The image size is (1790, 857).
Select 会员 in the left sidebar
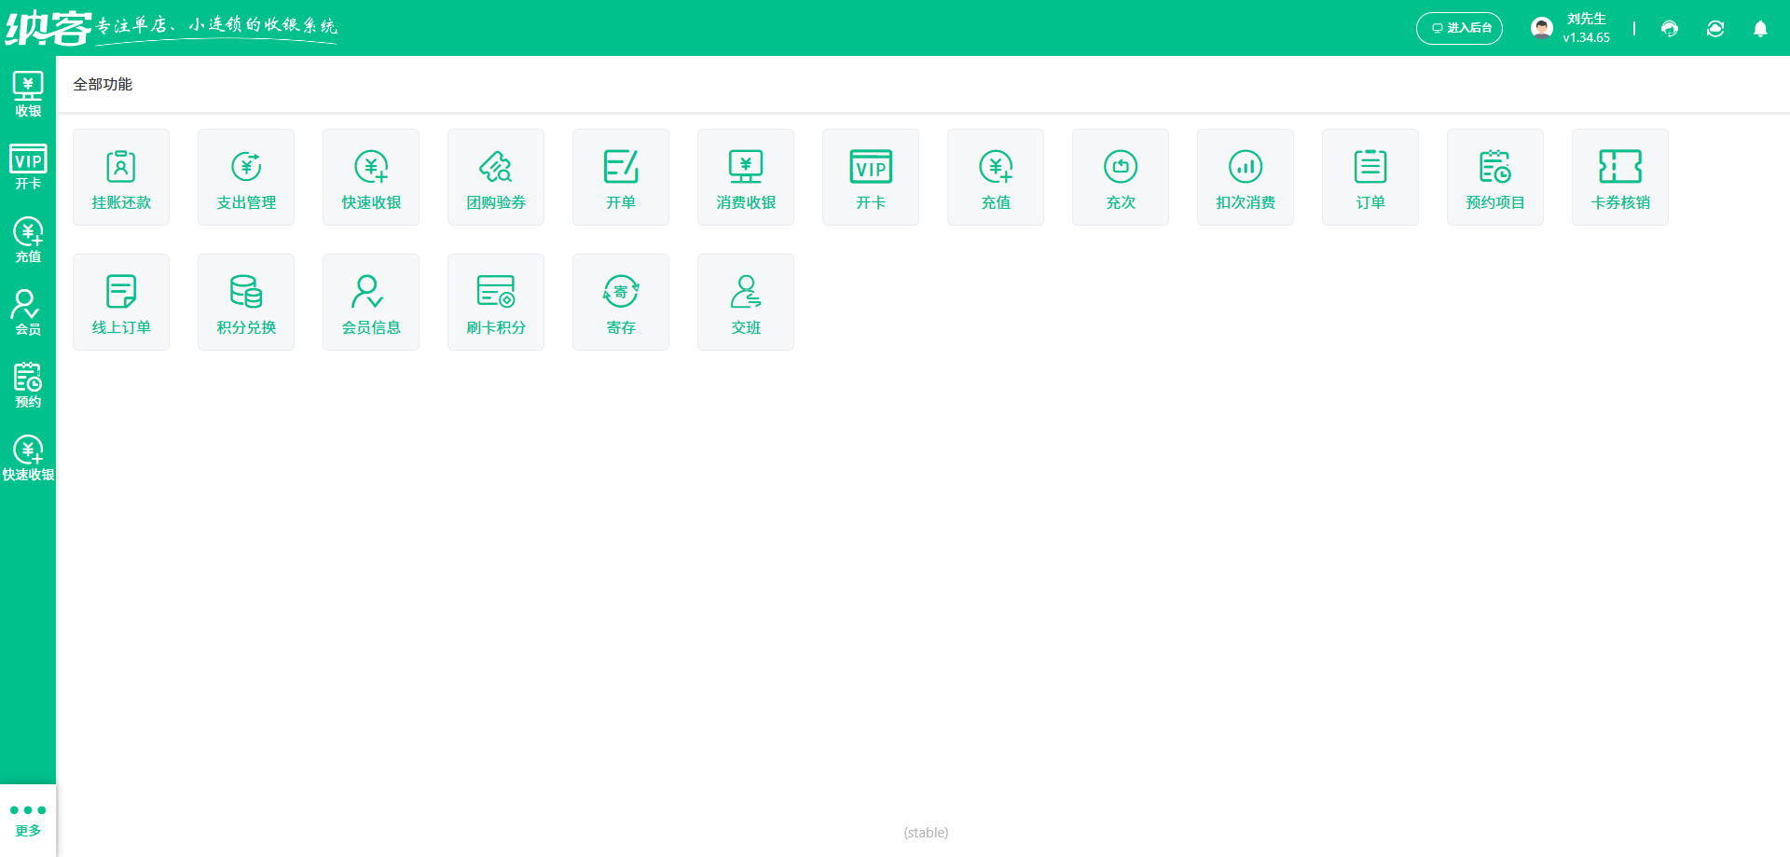pos(28,312)
